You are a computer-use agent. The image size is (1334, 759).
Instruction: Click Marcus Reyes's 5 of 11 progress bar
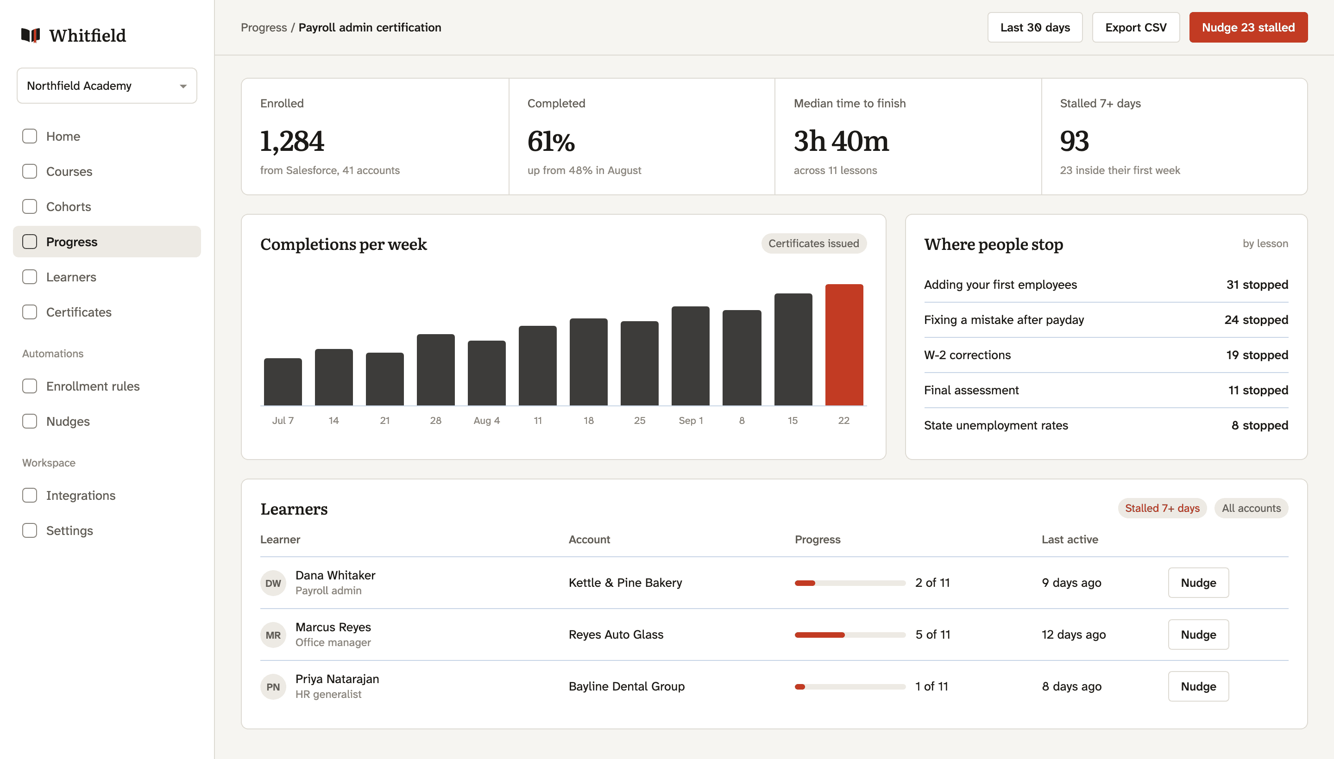pyautogui.click(x=850, y=635)
